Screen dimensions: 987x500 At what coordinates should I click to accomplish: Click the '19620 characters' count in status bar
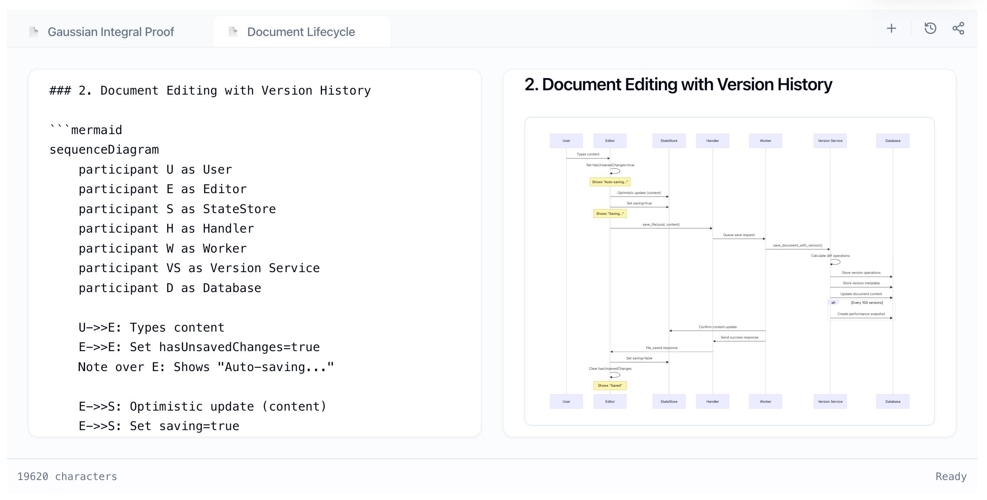coord(66,476)
